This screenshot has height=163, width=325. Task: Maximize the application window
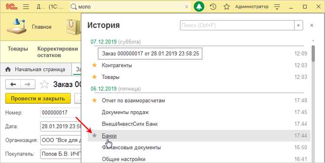pyautogui.click(x=305, y=7)
